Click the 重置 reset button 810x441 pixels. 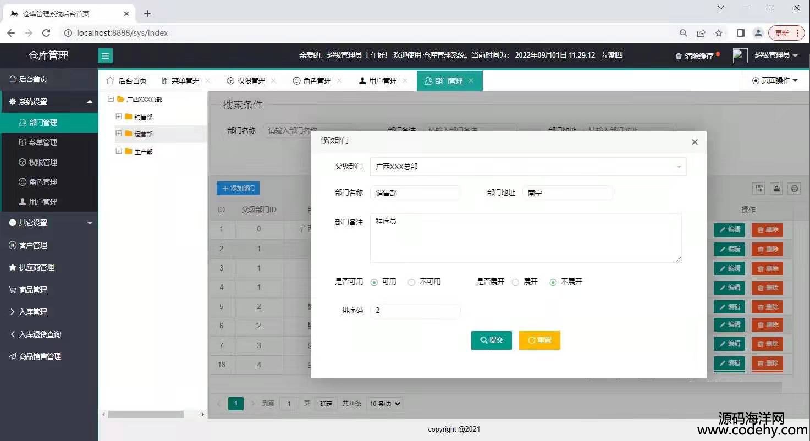pos(539,340)
